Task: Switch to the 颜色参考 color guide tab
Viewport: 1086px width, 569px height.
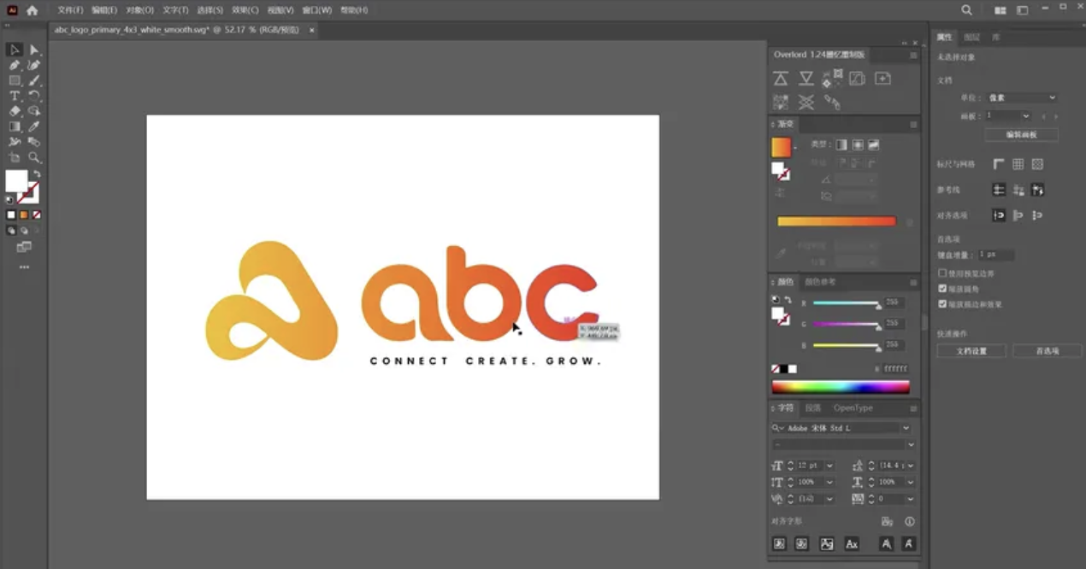Action: 821,282
